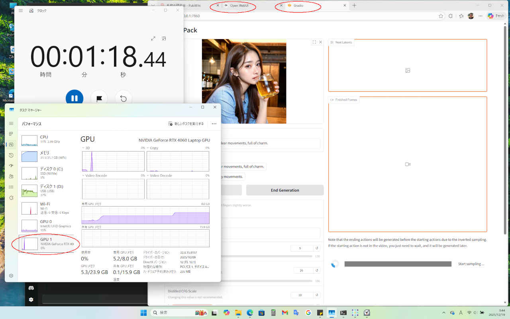Open the Task Manager more options menu

(x=214, y=124)
